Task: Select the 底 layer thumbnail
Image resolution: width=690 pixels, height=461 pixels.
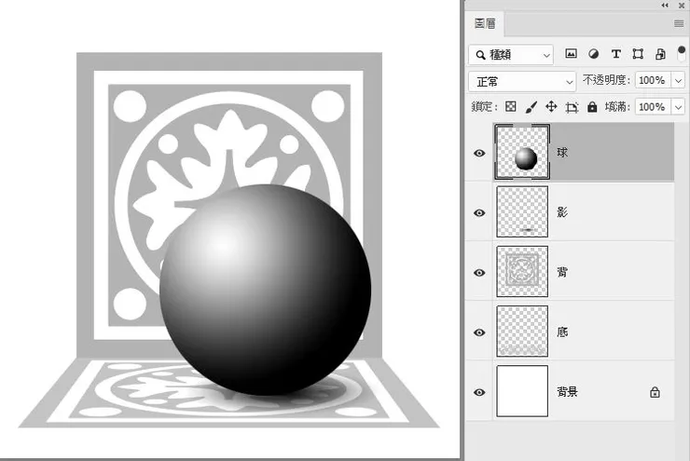Action: (x=522, y=332)
